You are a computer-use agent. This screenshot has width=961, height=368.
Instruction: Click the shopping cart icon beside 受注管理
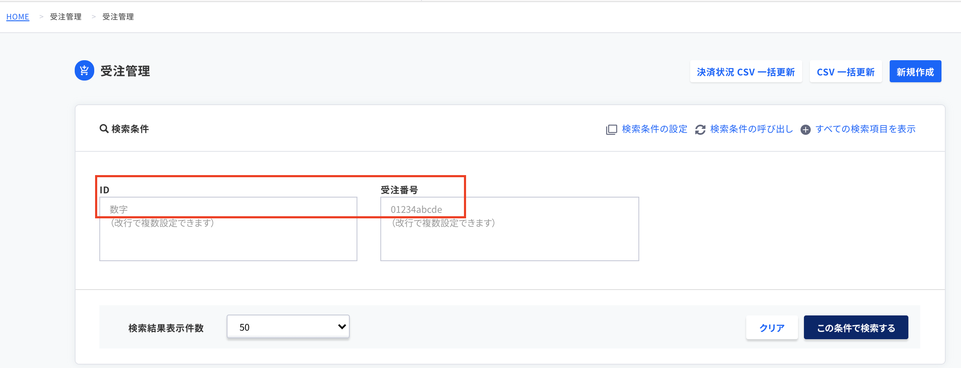coord(84,70)
